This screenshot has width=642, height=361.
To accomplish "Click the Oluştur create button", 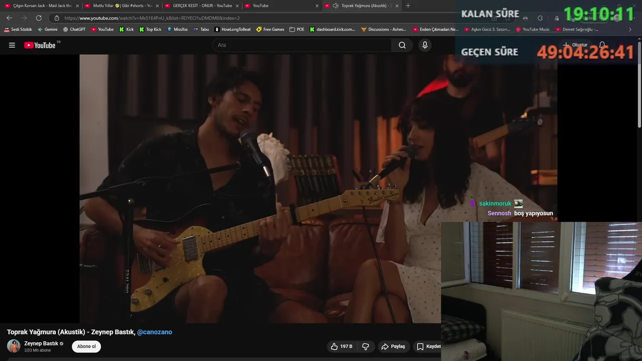I will pyautogui.click(x=575, y=45).
